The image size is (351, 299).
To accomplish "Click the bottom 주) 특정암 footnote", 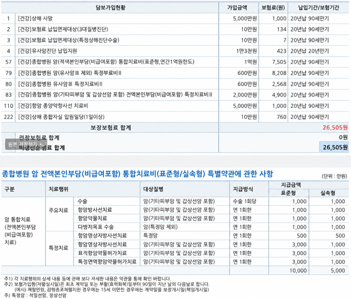I will [35, 295].
